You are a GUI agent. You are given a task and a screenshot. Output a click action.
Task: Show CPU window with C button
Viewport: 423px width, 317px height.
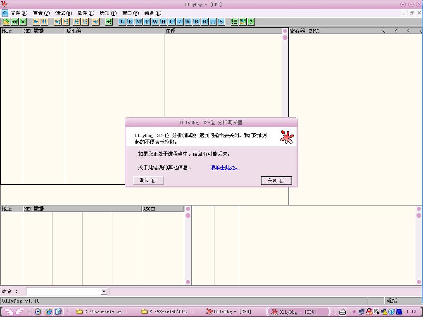coord(171,22)
